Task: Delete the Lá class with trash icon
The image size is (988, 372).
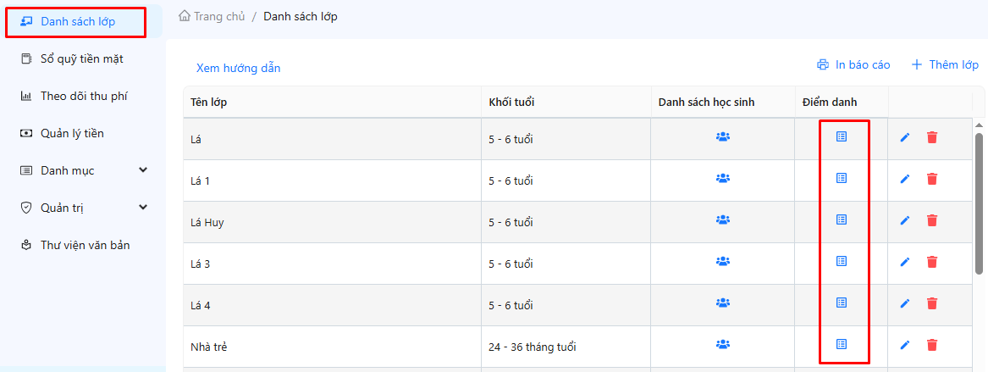Action: (932, 137)
